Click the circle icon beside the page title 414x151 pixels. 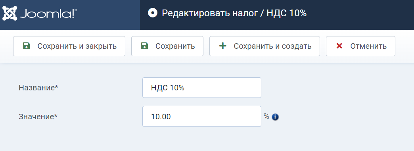[153, 13]
